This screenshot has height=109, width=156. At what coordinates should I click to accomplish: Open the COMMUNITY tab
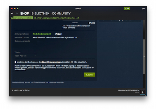click(x=61, y=13)
